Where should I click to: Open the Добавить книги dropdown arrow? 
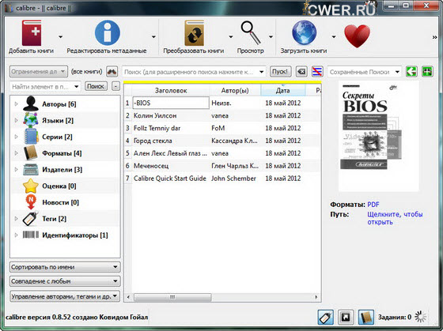pos(60,36)
